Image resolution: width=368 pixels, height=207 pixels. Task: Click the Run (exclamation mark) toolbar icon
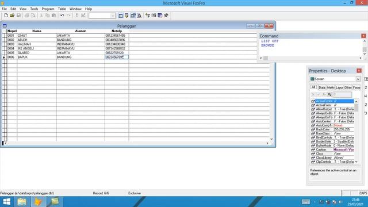point(76,16)
